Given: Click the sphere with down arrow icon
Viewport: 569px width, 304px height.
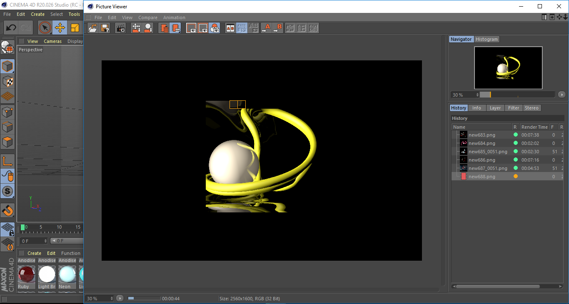Looking at the screenshot, I should (148, 28).
